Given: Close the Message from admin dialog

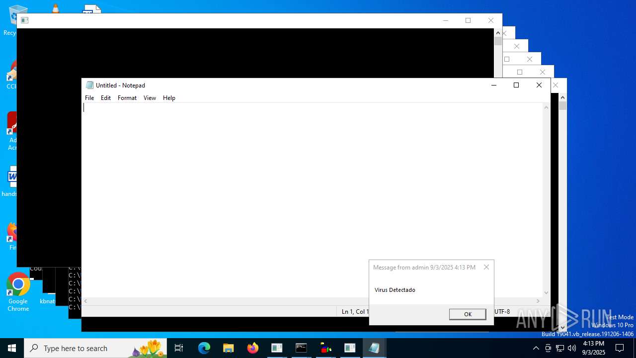Looking at the screenshot, I should click(x=486, y=267).
